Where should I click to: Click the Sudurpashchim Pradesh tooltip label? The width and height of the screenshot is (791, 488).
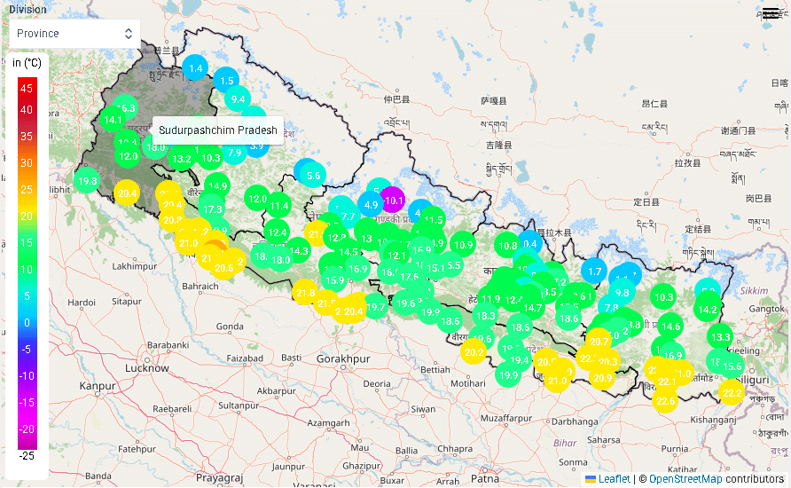[218, 130]
